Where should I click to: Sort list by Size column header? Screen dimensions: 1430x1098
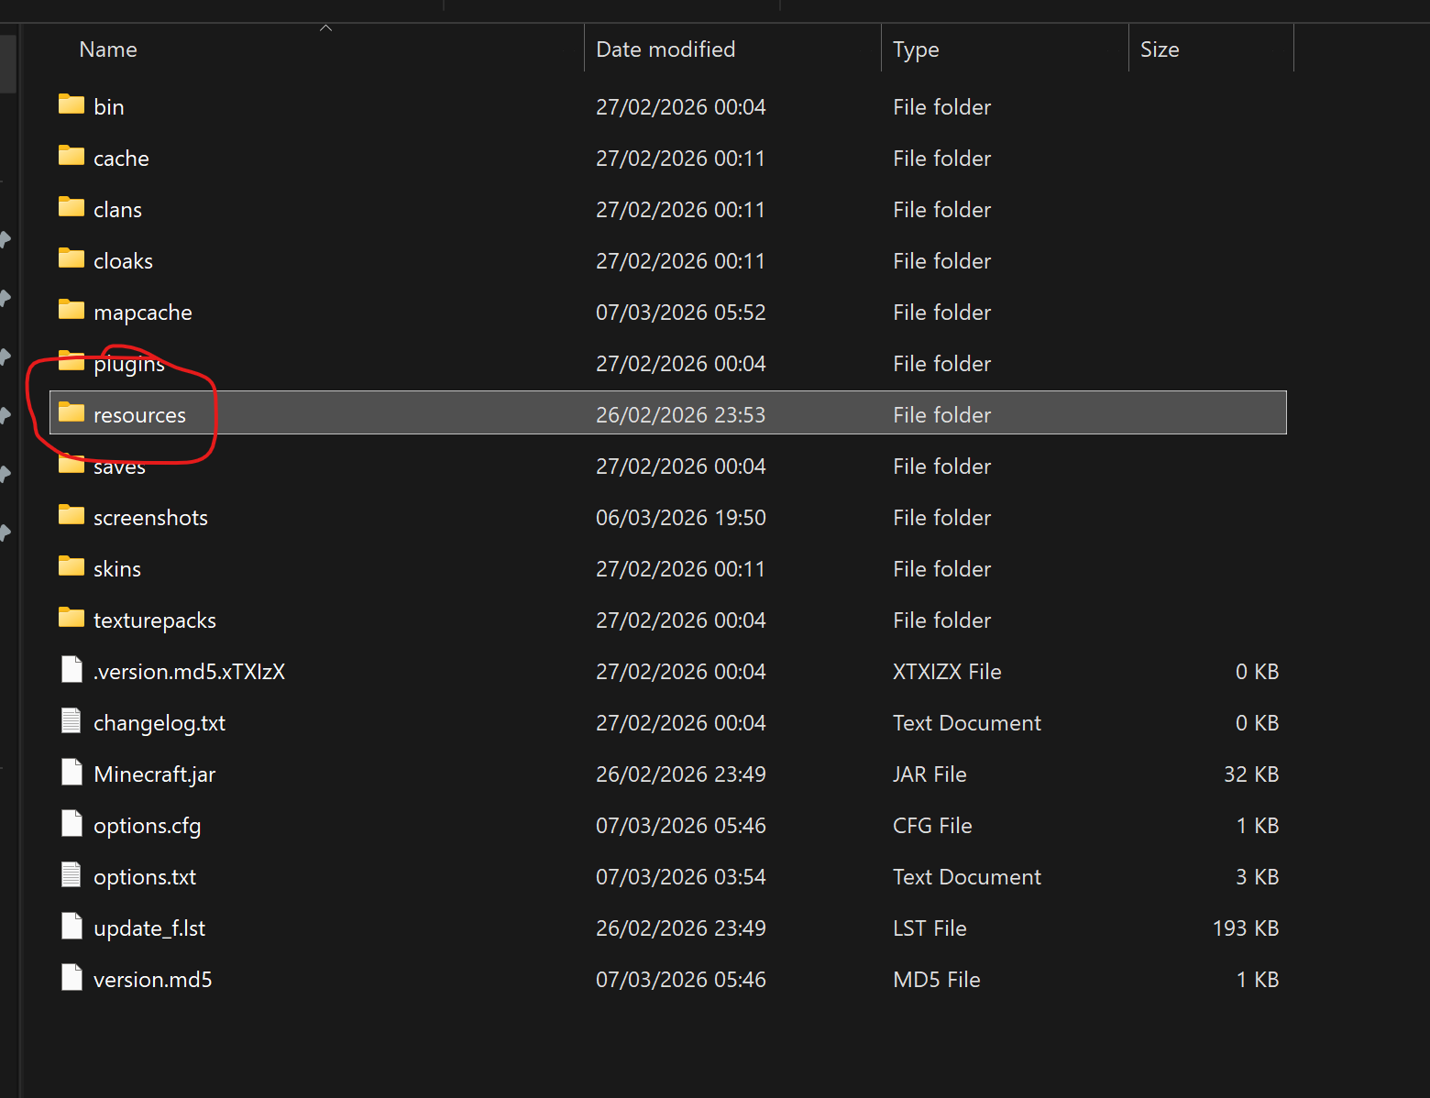pyautogui.click(x=1160, y=49)
